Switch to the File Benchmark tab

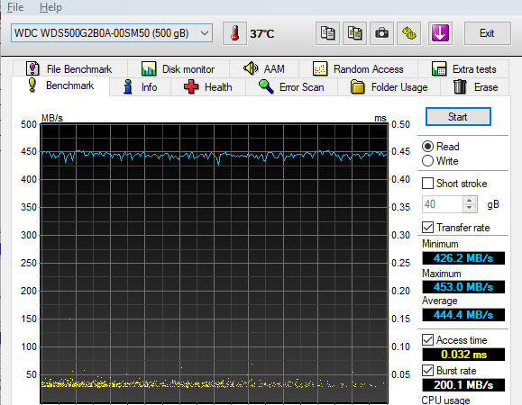point(70,68)
